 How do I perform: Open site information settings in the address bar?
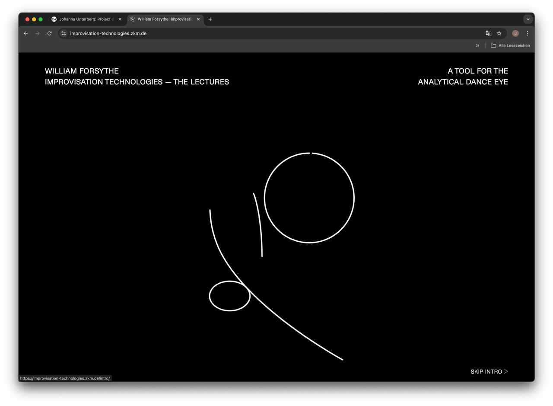pos(63,33)
